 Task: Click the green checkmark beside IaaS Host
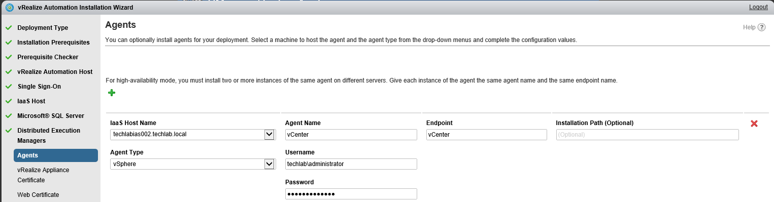pos(9,101)
